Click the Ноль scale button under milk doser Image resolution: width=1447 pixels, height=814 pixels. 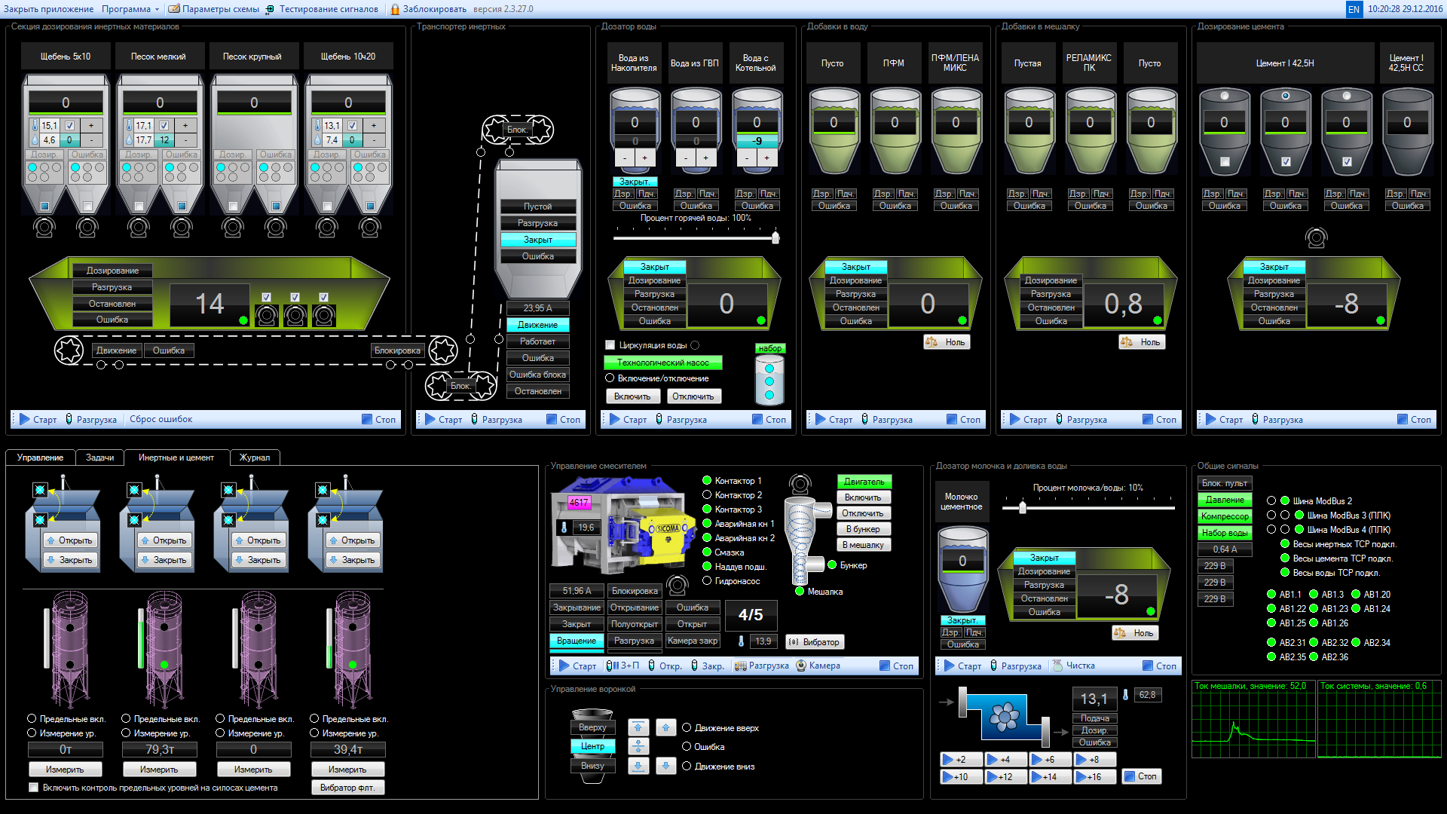[x=1135, y=633]
